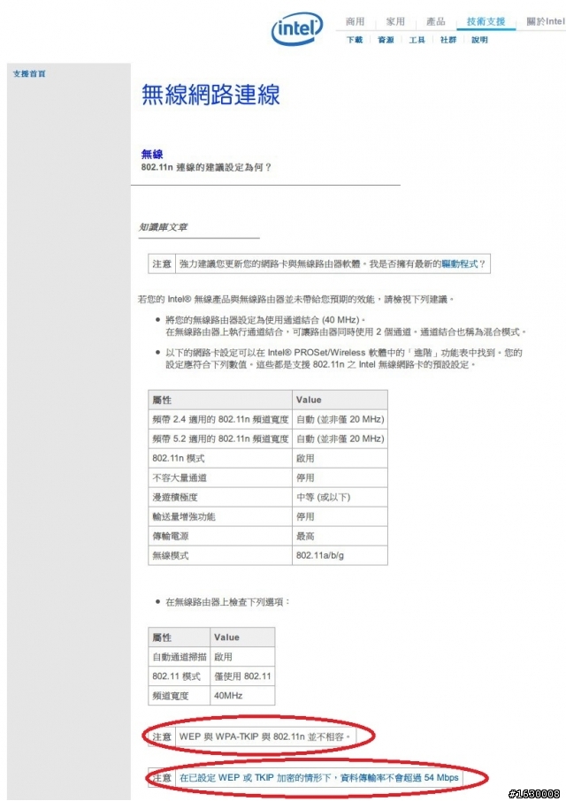Click the 漫遊積極度 property cell
The image size is (566, 801).
tap(220, 497)
